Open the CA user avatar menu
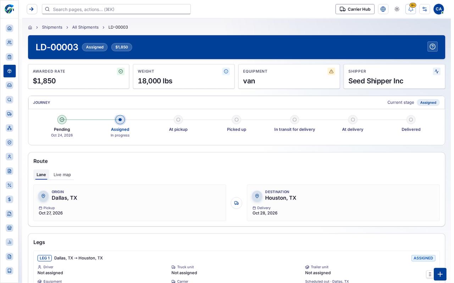The image size is (454, 283). coord(439,9)
